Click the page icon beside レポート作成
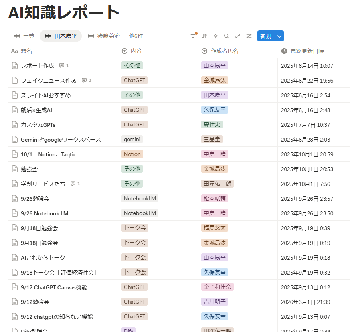 (14, 65)
